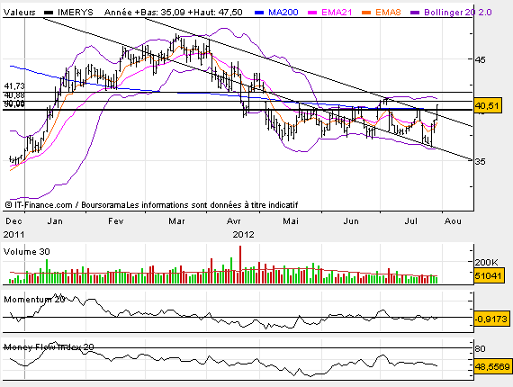Click the 'Mai' month label on the axis
Image resolution: width=513 pixels, height=387 pixels.
291,221
